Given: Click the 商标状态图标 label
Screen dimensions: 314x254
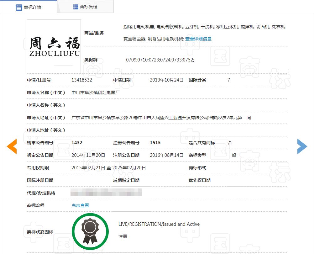Looking at the screenshot, I should [40, 232].
